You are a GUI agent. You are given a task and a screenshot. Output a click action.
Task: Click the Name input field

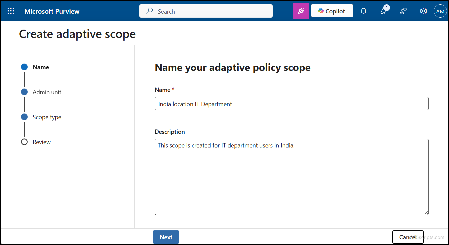(292, 104)
